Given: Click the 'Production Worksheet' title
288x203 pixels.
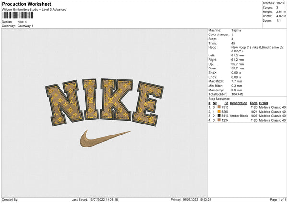Looking at the screenshot, I should [26, 4].
